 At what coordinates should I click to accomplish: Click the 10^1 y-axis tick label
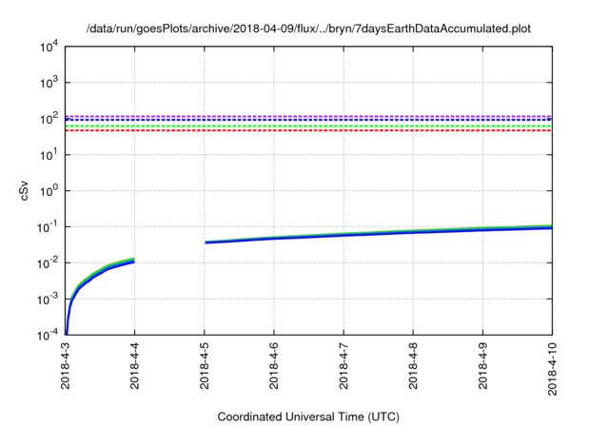(x=49, y=154)
